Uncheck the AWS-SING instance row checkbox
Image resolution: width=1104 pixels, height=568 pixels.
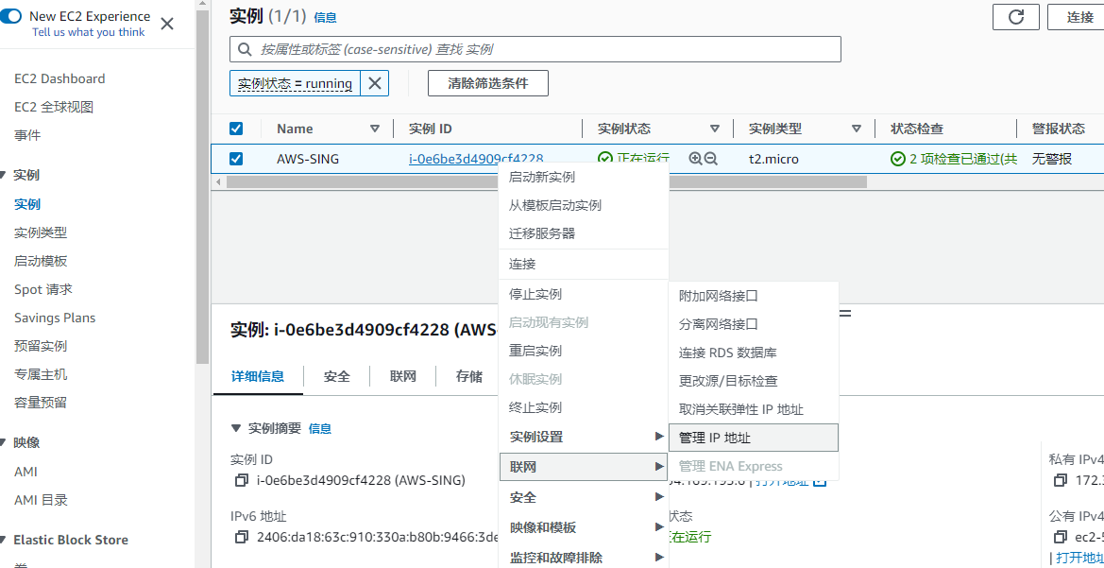236,159
